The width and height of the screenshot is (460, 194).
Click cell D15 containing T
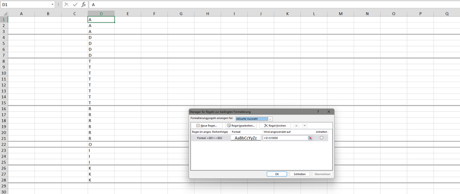click(101, 103)
